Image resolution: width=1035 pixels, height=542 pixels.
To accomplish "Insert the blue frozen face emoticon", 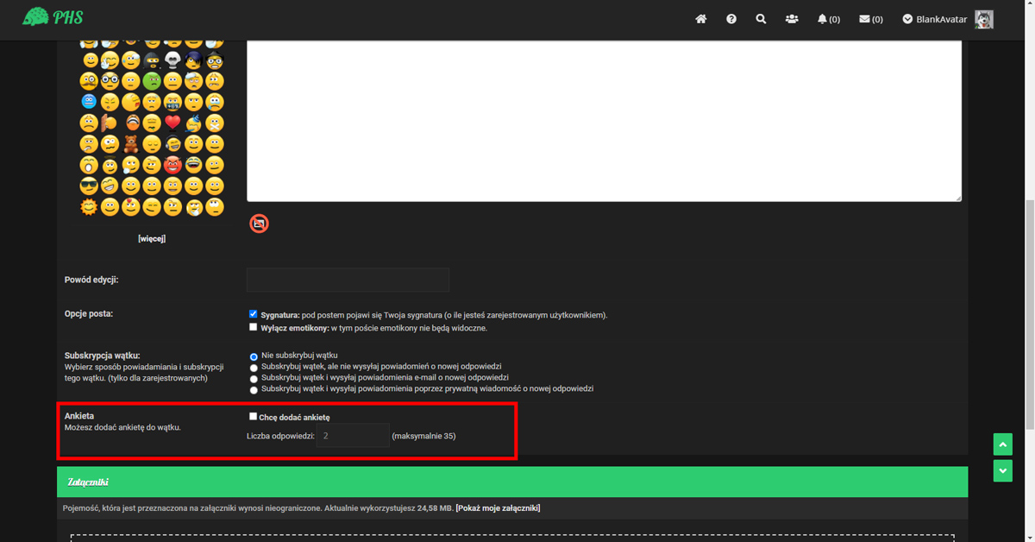I will point(90,102).
